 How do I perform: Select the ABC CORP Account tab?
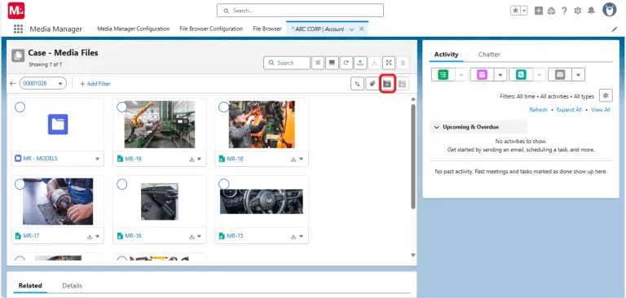click(x=318, y=29)
